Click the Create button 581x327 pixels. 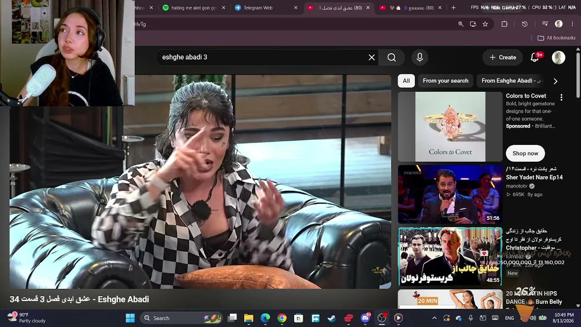503,57
